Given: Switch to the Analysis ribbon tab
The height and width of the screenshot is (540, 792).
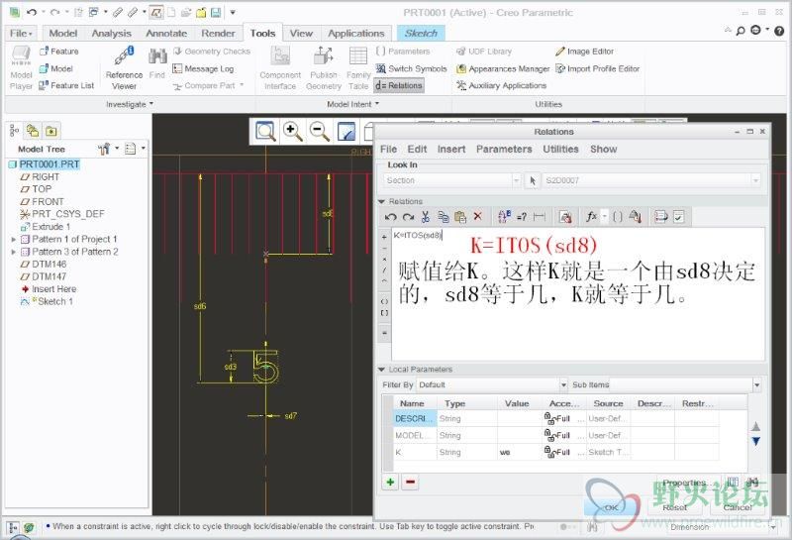Looking at the screenshot, I should (x=111, y=34).
